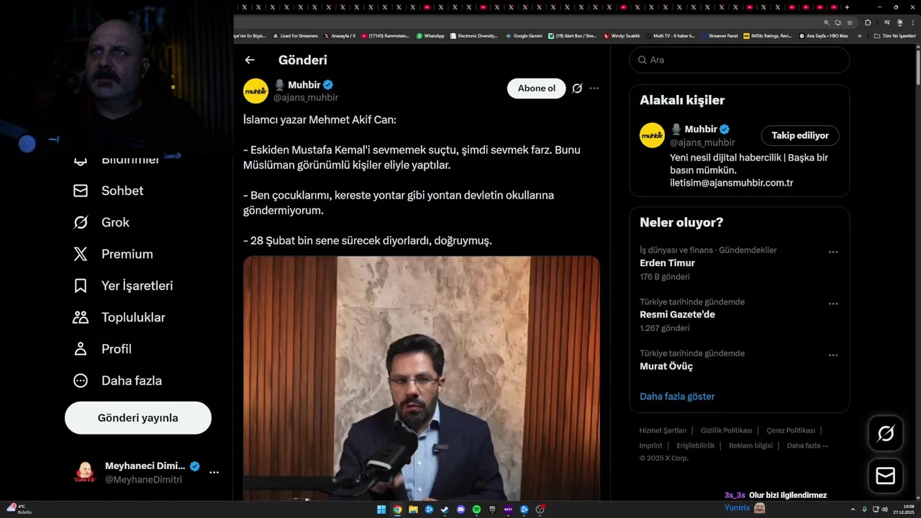Open the post's three-dot more menu
The width and height of the screenshot is (921, 518).
coord(594,88)
